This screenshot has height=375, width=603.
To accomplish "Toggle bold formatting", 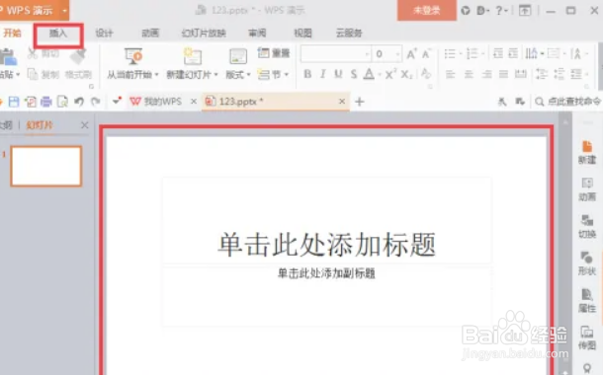I will pyautogui.click(x=307, y=74).
